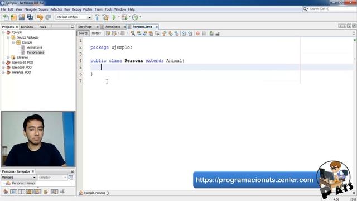This screenshot has height=201, width=357.
Task: Open the Profile button's dropdown arrow
Action: click(x=140, y=17)
